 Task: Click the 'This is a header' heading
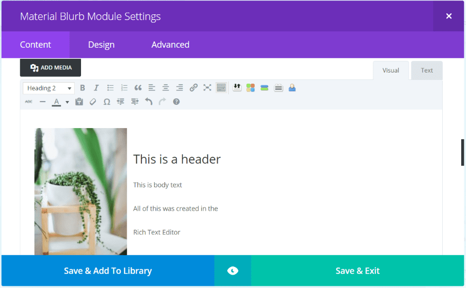pyautogui.click(x=177, y=159)
